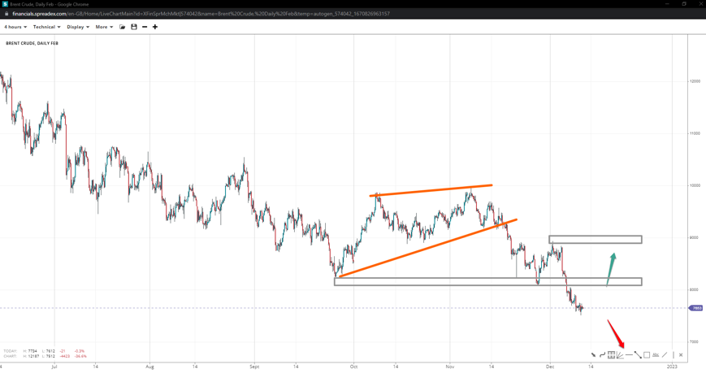Select the Fibonacci grid tool
This screenshot has width=706, height=373.
[611, 355]
